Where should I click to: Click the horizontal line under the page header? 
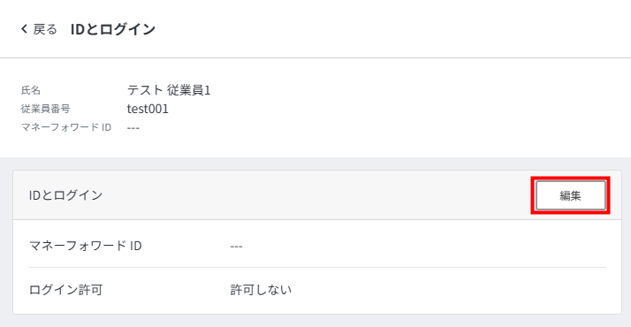315,58
